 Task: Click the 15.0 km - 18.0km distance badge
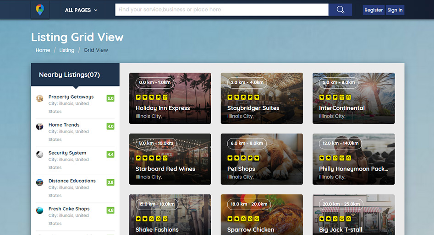157,204
